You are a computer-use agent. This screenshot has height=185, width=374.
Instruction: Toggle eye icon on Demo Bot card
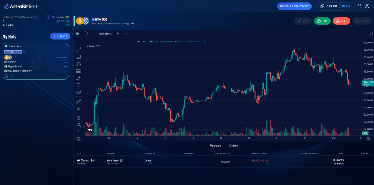tap(12, 76)
